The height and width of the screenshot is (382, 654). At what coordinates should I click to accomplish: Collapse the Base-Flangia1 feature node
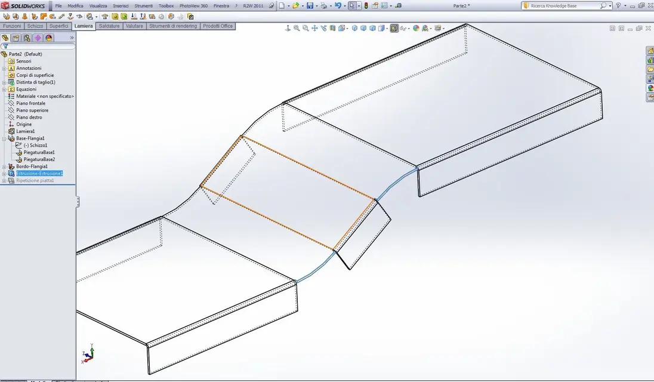[4, 138]
